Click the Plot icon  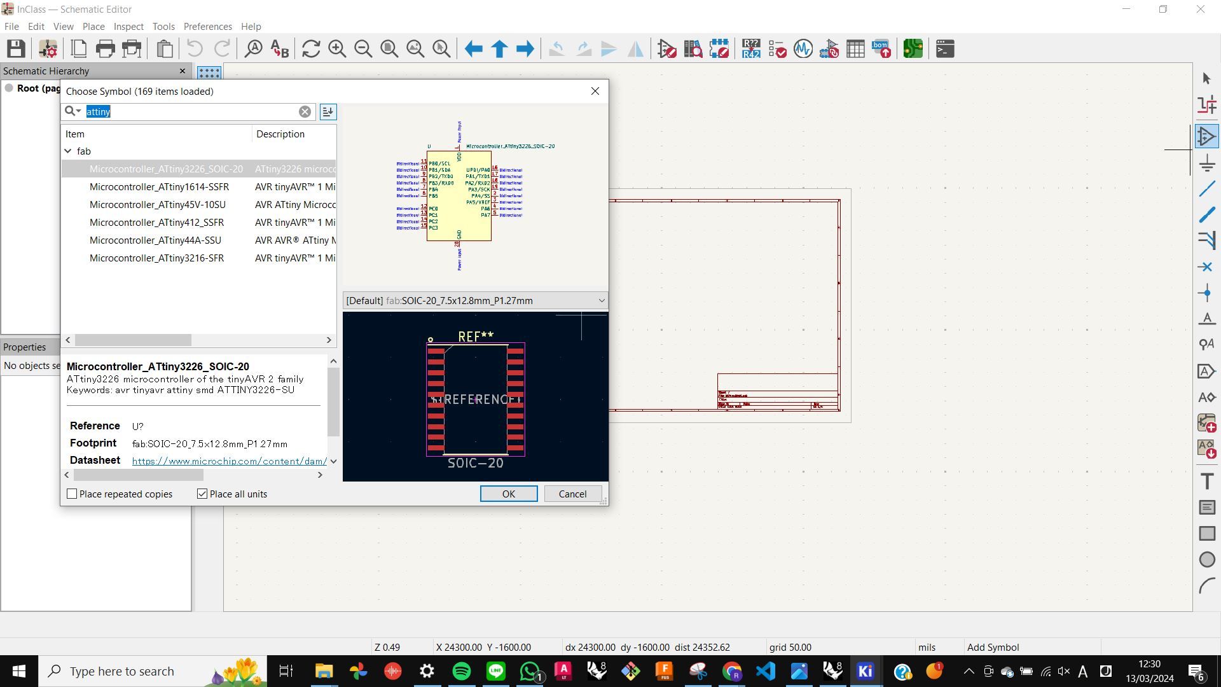(x=132, y=48)
